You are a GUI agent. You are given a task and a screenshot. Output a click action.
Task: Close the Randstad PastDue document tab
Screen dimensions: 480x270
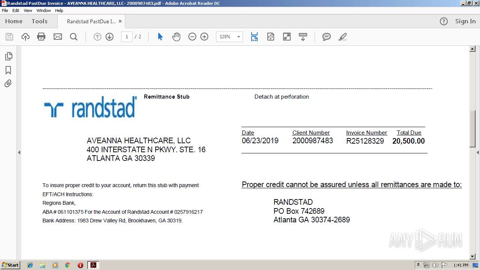[x=120, y=21]
